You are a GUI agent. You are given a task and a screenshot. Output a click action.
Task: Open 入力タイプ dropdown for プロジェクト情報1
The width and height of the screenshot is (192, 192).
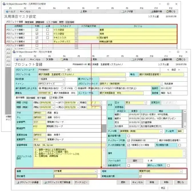pyautogui.click(x=76, y=30)
